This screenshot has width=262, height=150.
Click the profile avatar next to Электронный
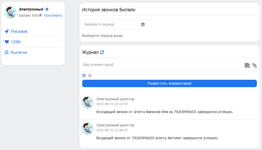pyautogui.click(x=10, y=12)
